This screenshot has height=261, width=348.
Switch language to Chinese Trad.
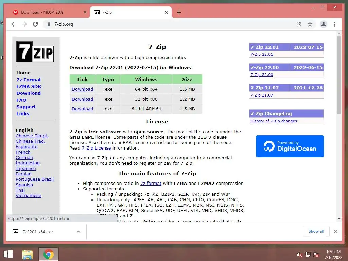click(30, 141)
